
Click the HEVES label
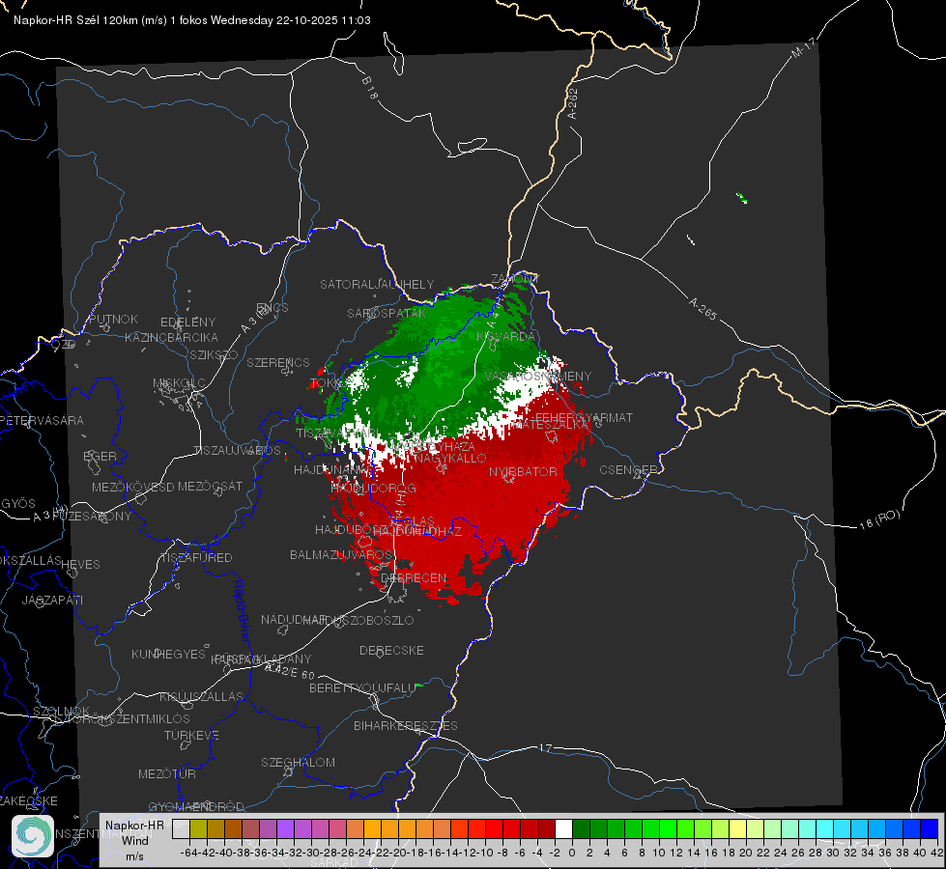[x=80, y=565]
